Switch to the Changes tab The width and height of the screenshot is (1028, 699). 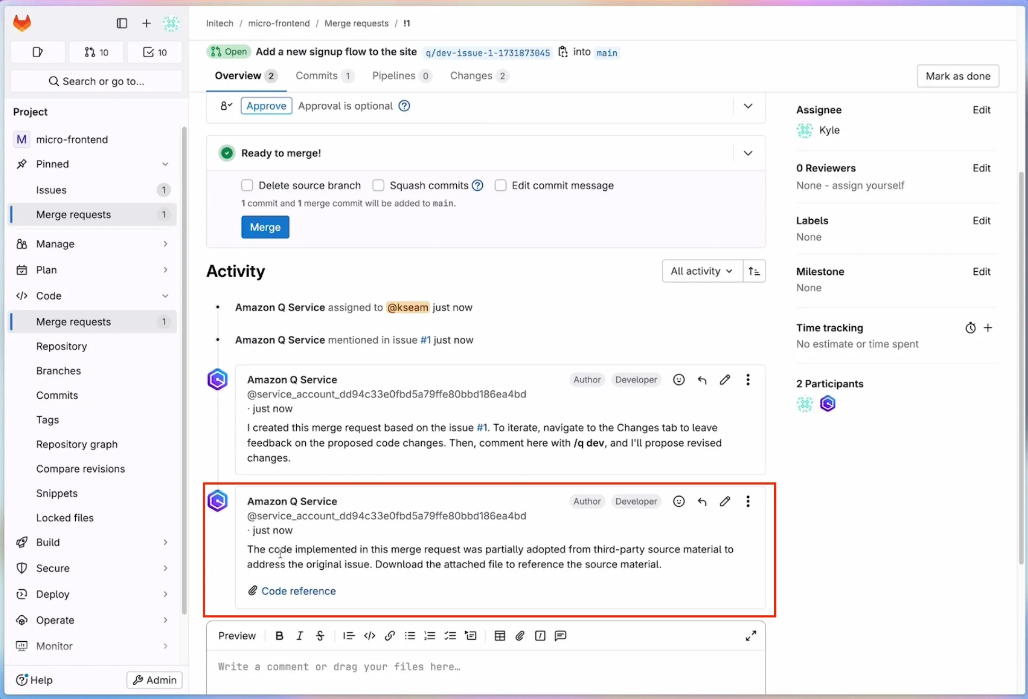tap(477, 76)
